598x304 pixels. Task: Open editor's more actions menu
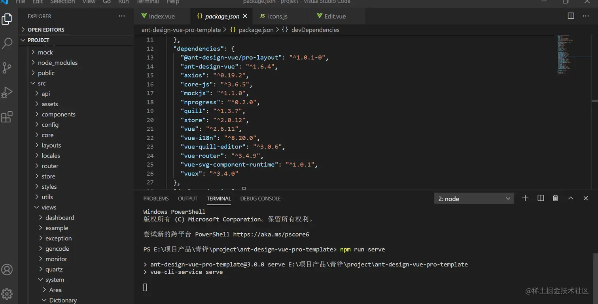pos(586,16)
